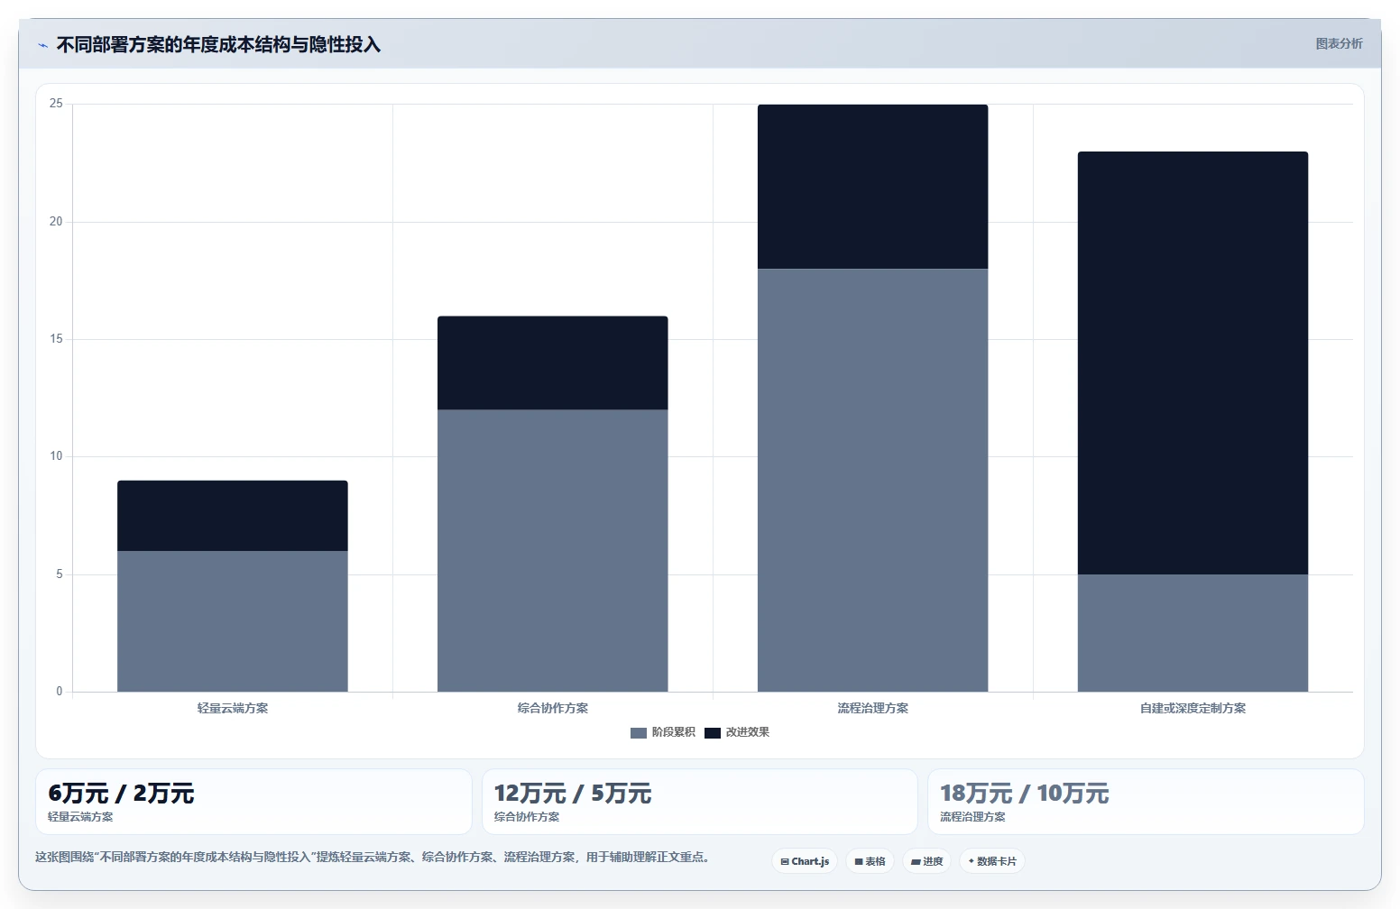
Task: Click the chart title 不同部署方案的年度成本结构与隐性投入
Action: (x=218, y=45)
